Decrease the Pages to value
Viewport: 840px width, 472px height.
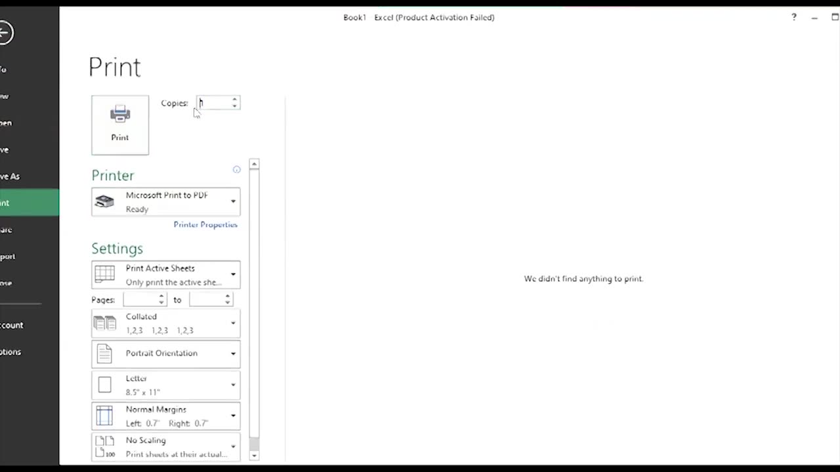click(228, 303)
